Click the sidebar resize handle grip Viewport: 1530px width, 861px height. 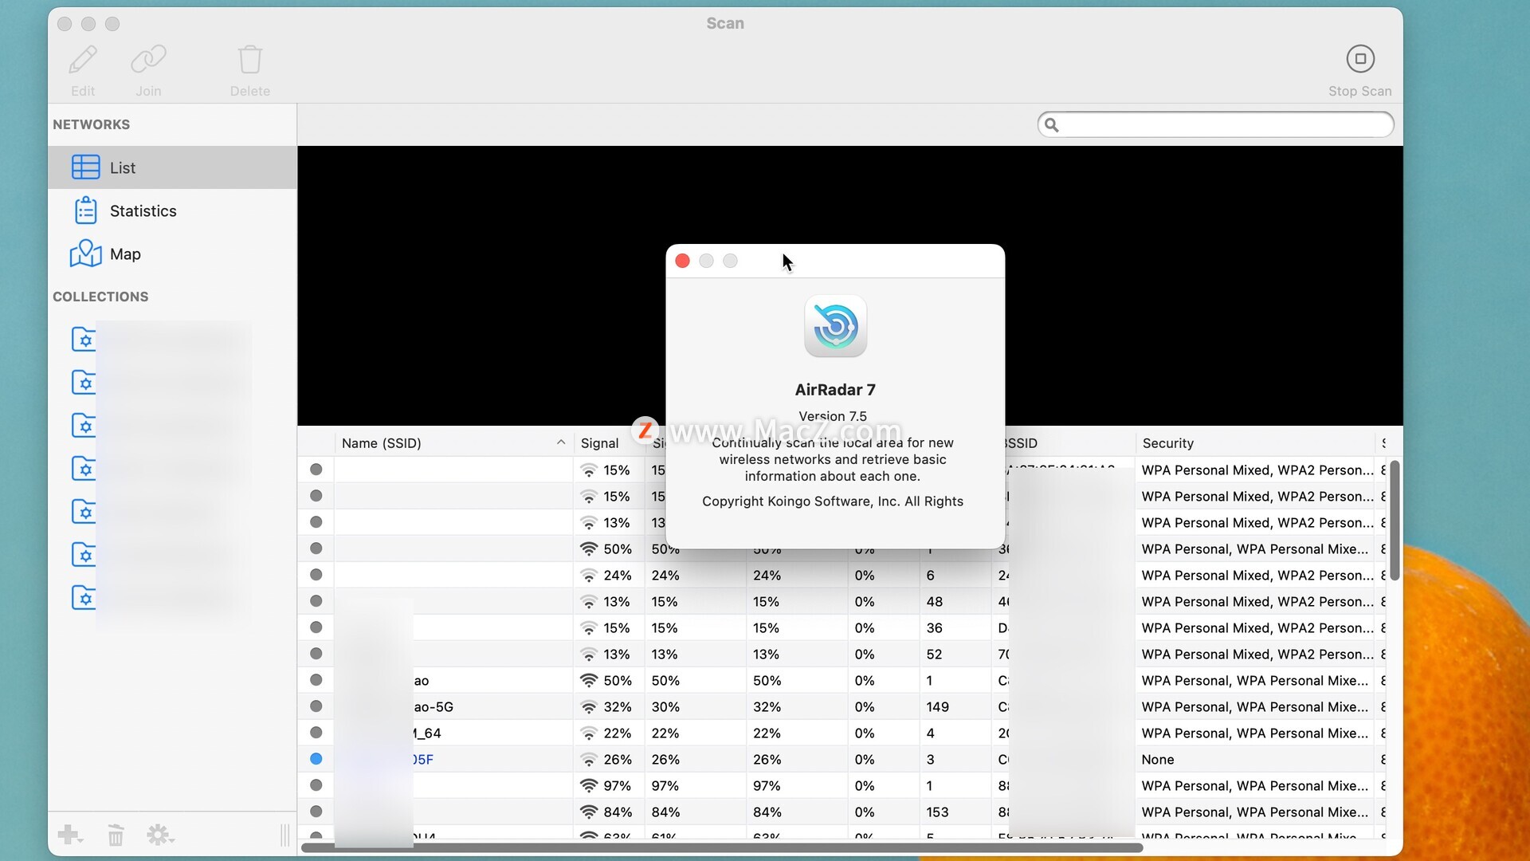(x=285, y=835)
